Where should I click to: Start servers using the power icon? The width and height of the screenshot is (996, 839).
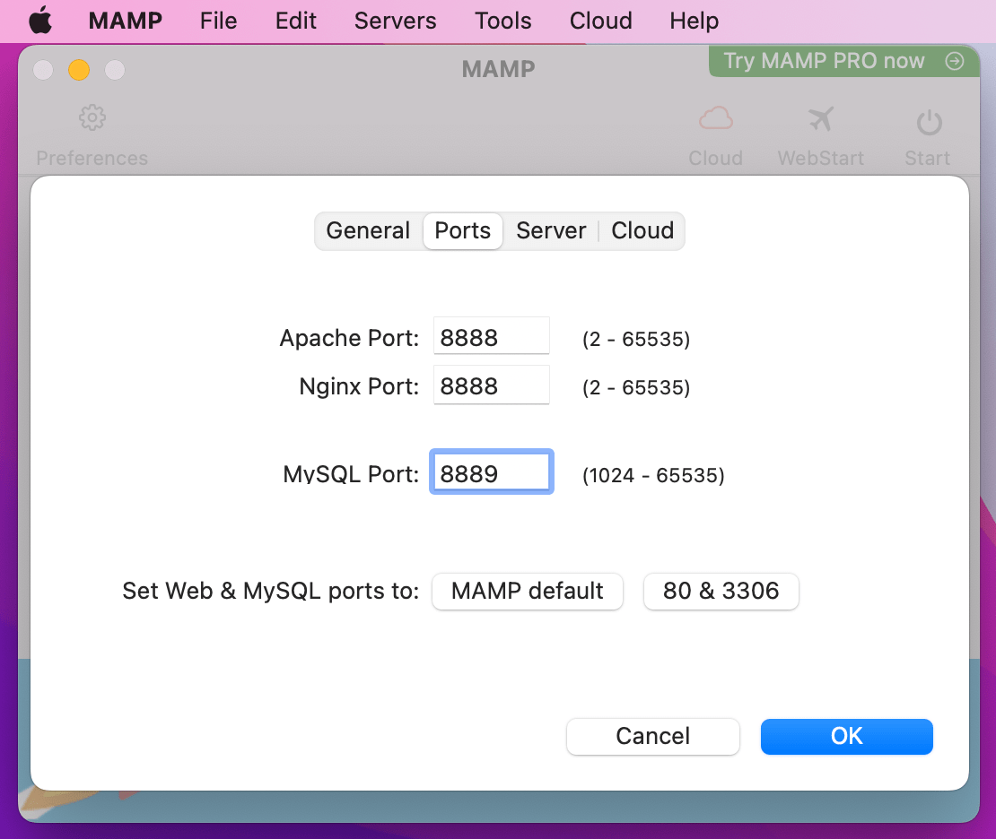pyautogui.click(x=927, y=117)
